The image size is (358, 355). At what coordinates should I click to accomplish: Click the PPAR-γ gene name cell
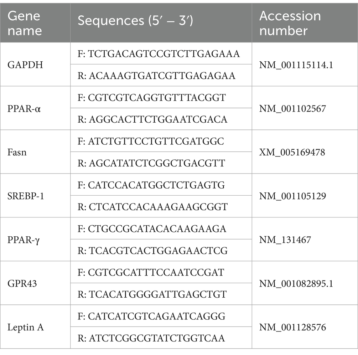coord(35,239)
